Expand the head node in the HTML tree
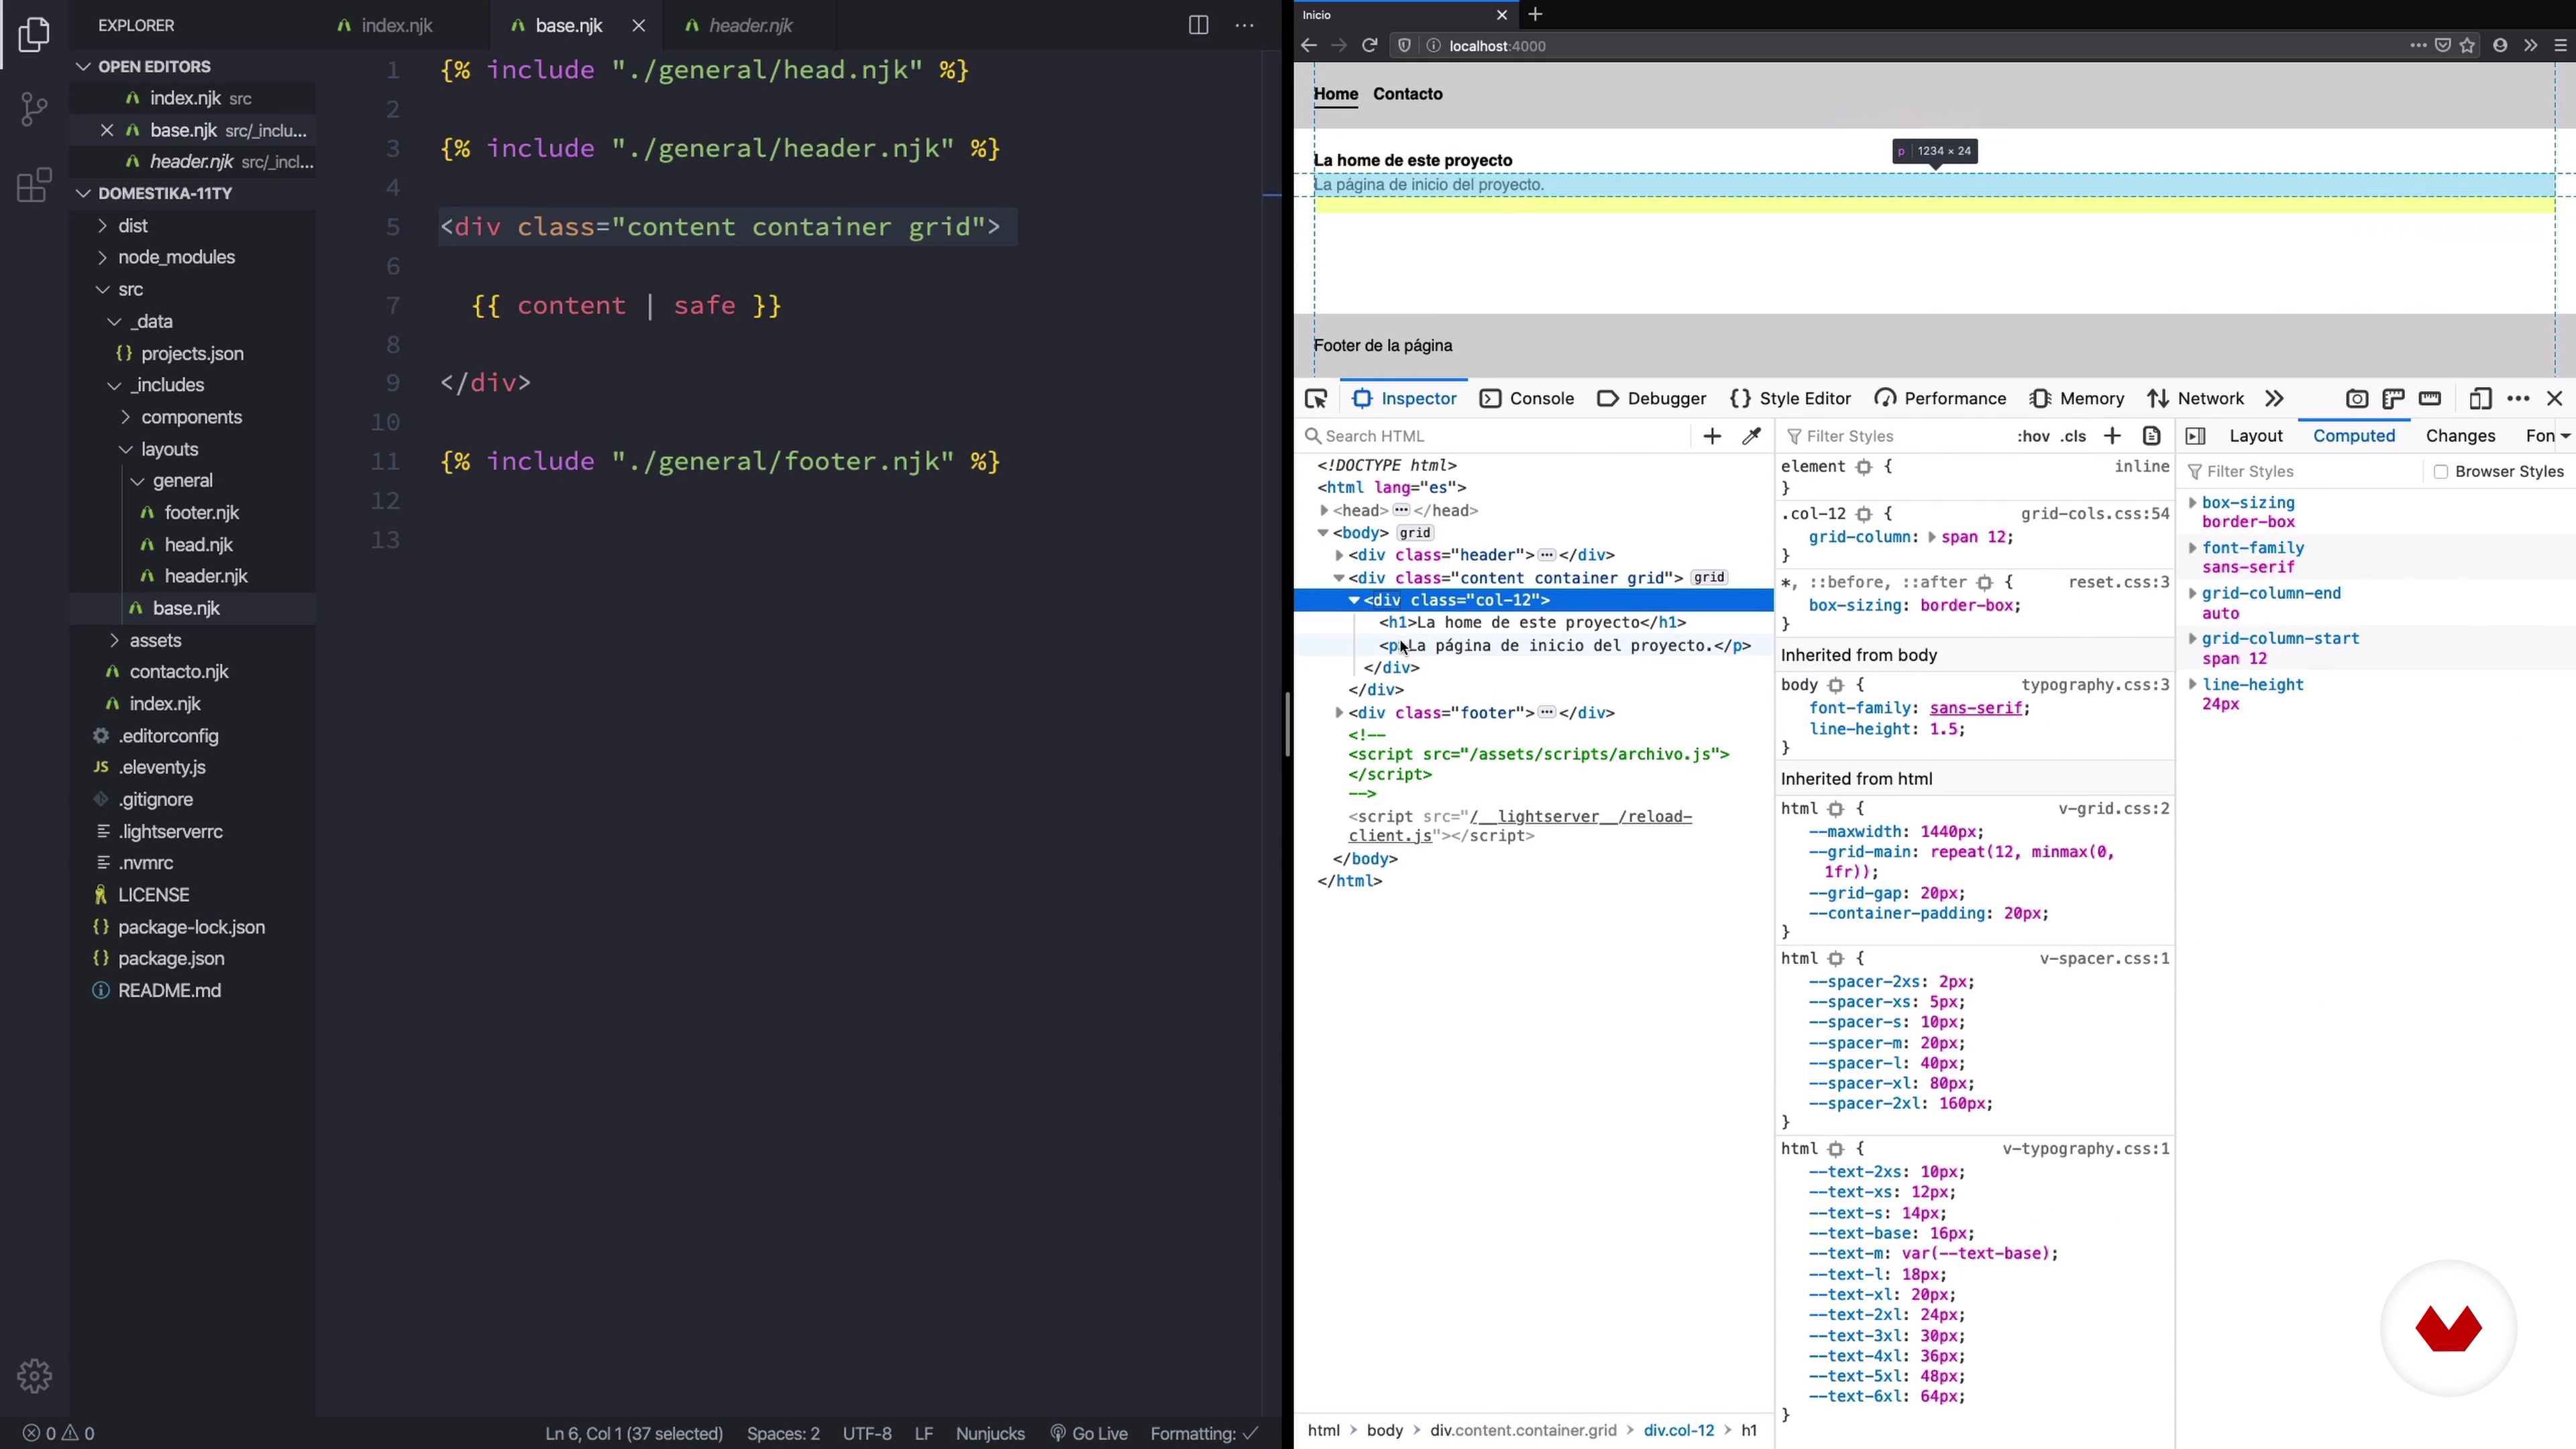Image resolution: width=2576 pixels, height=1449 pixels. click(x=1324, y=511)
